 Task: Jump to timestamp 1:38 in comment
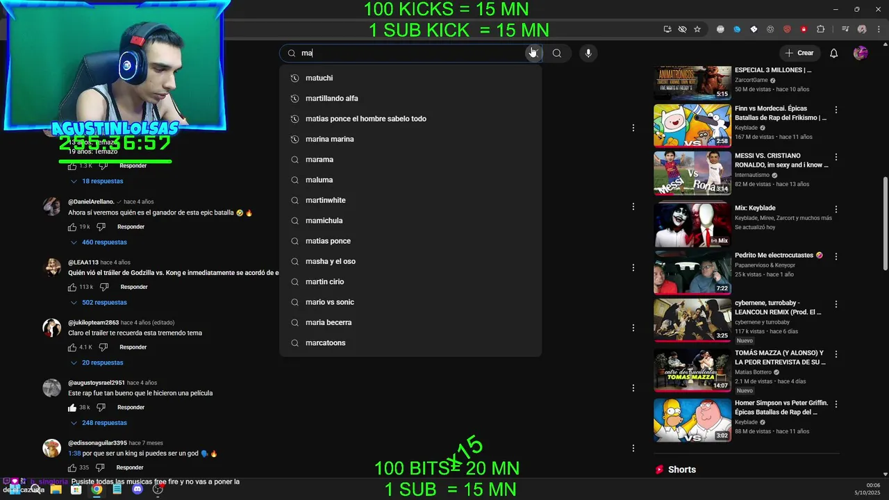[x=74, y=453]
